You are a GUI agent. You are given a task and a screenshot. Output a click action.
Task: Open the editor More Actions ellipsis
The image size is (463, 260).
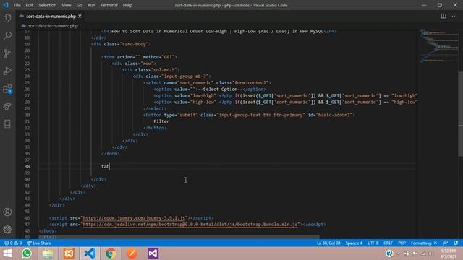point(454,16)
